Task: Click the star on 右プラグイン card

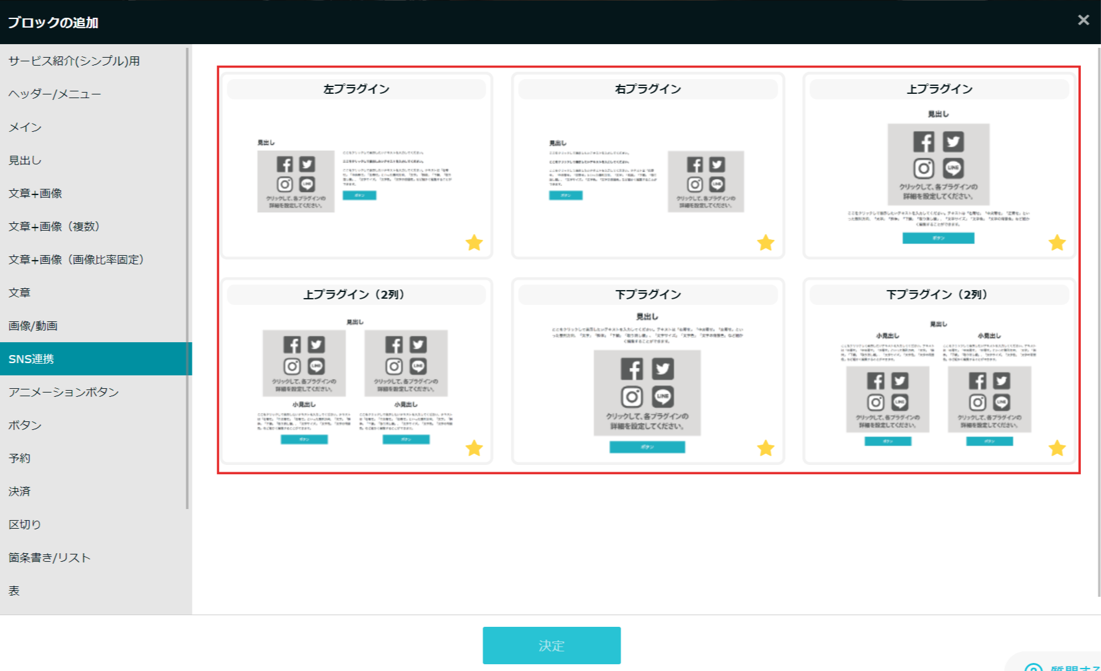Action: 765,243
